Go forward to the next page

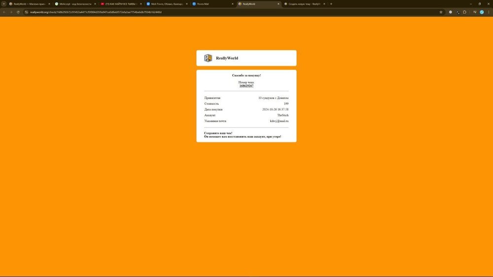pos(11,12)
